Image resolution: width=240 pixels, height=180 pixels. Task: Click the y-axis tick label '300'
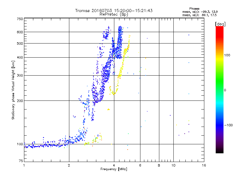click(20, 76)
